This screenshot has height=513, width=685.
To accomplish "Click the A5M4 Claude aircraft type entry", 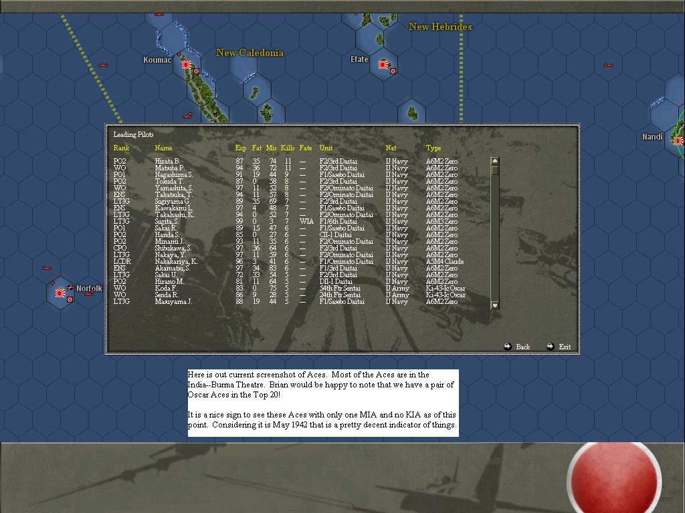I will (445, 261).
